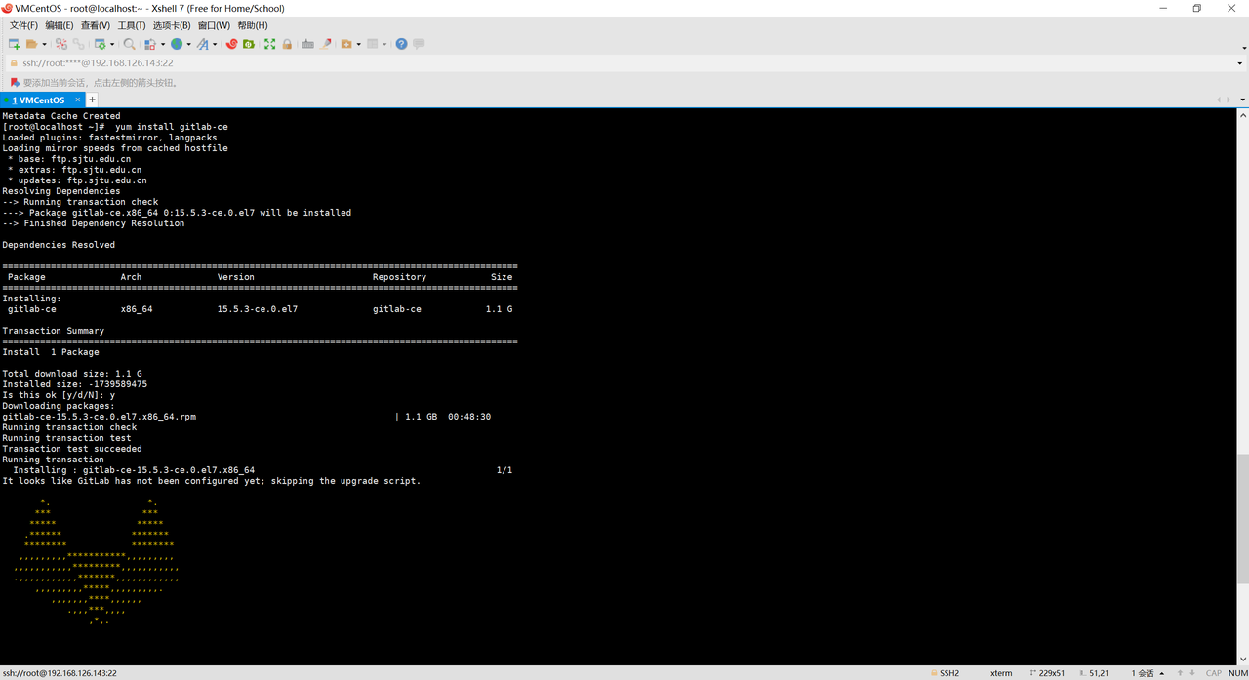
Task: Click the bookmark flag add-session icon
Action: (x=15, y=83)
